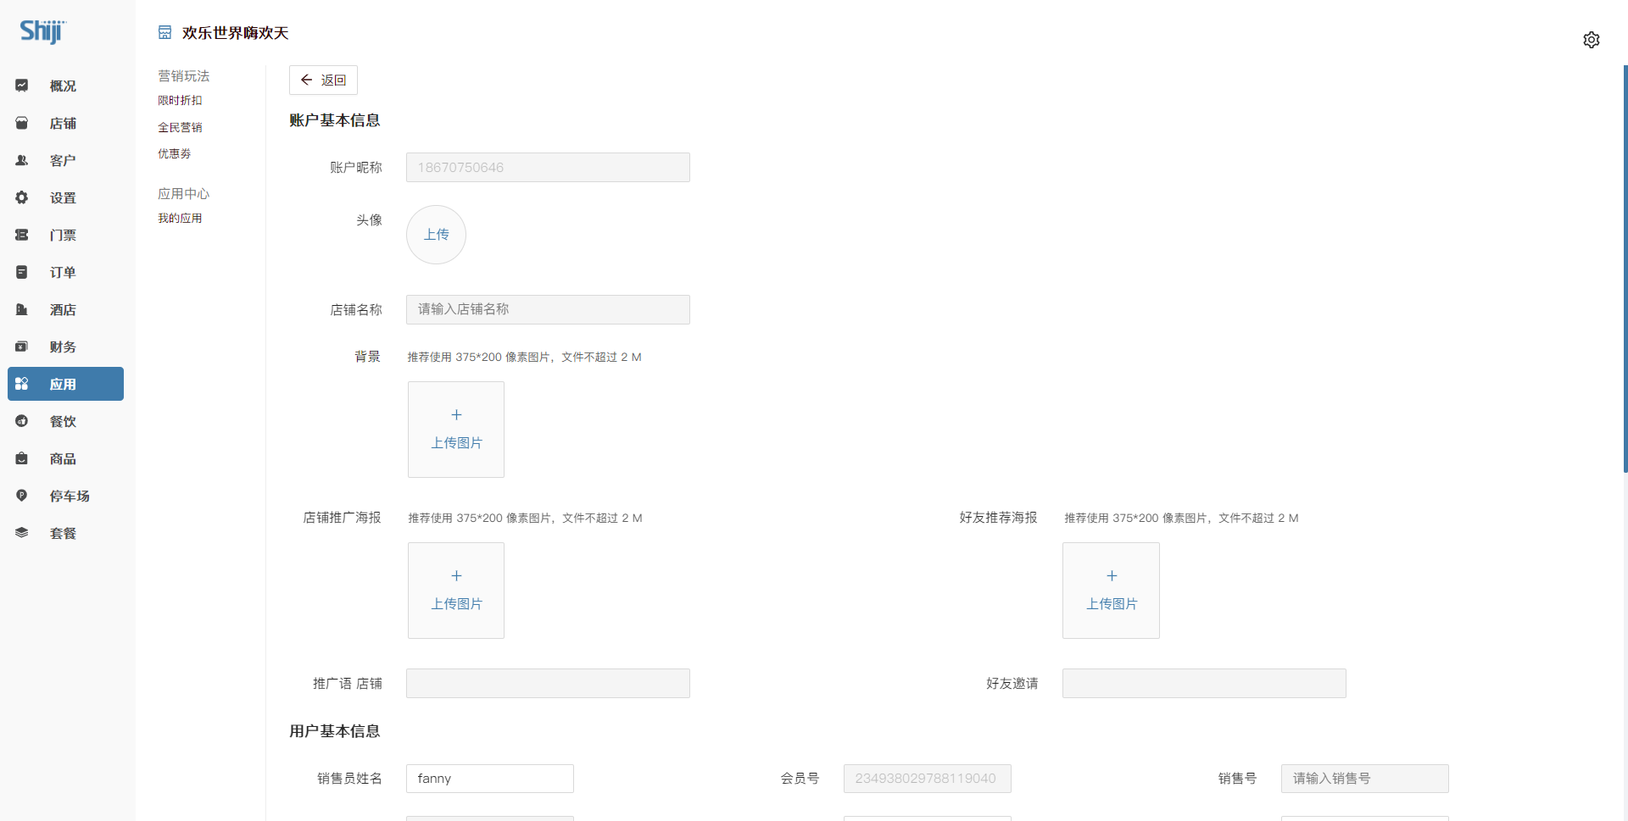Screen dimensions: 1628x821
Task: Click 上传图片 text under 背景
Action: (x=456, y=442)
